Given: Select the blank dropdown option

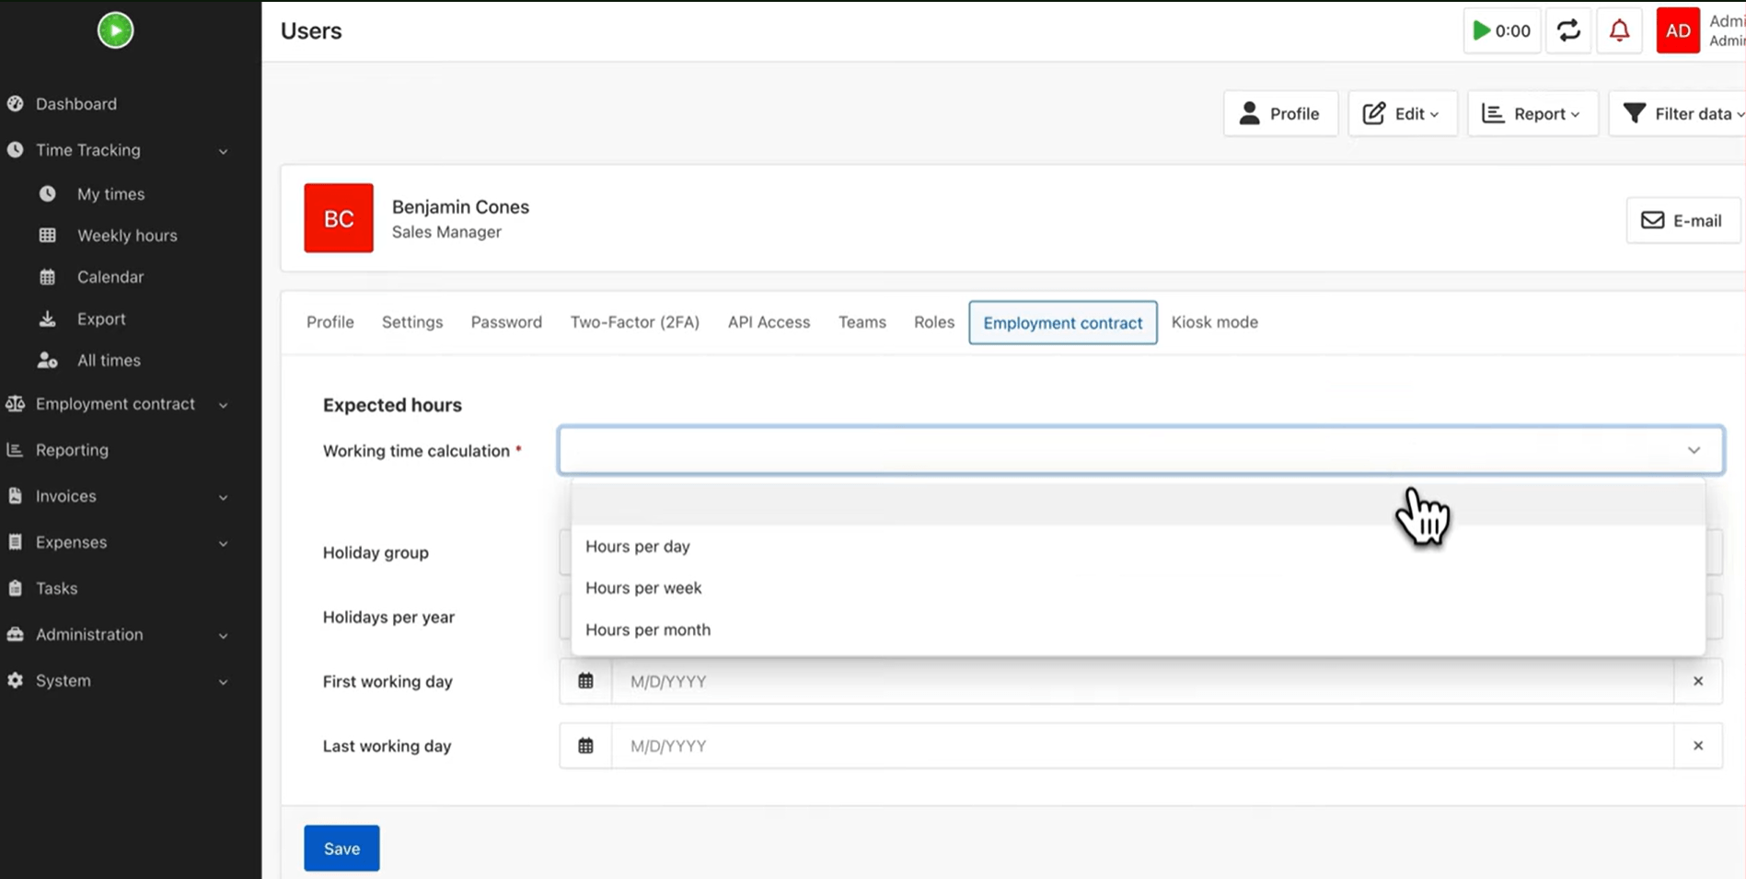Looking at the screenshot, I should 1138,504.
